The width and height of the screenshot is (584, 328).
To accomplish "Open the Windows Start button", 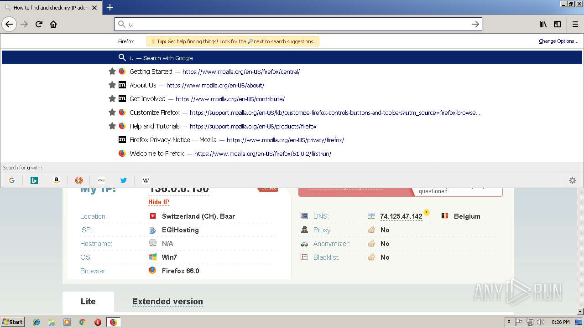I will [x=13, y=322].
